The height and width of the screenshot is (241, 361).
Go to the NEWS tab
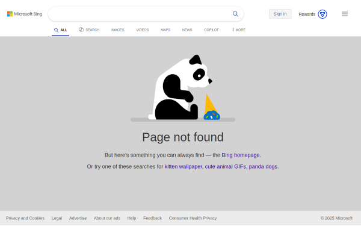(x=187, y=30)
